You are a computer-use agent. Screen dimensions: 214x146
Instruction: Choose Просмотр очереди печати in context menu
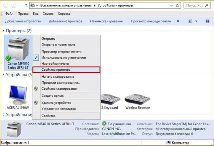click(67, 52)
